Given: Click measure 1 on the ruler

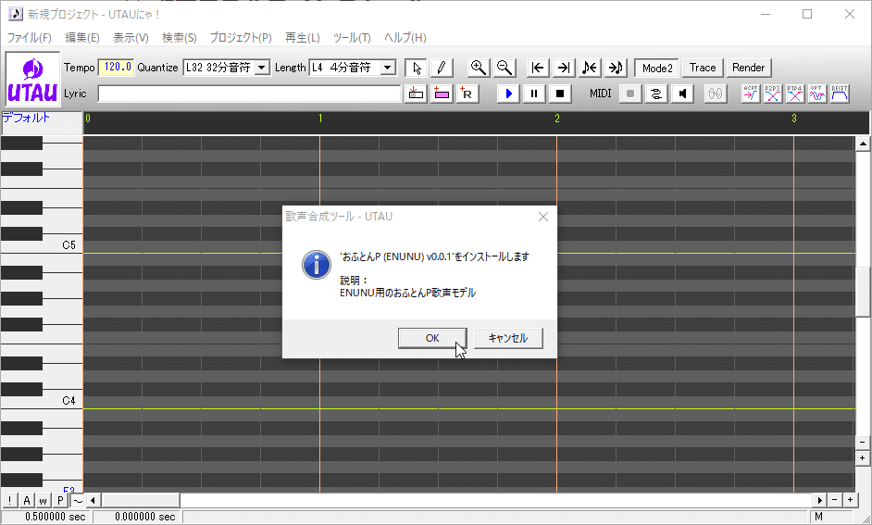Looking at the screenshot, I should 320,119.
